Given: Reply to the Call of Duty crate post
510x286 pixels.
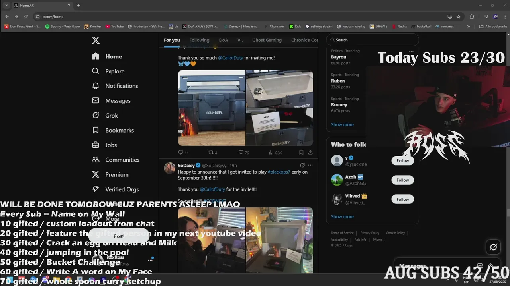Looking at the screenshot, I should 181,152.
